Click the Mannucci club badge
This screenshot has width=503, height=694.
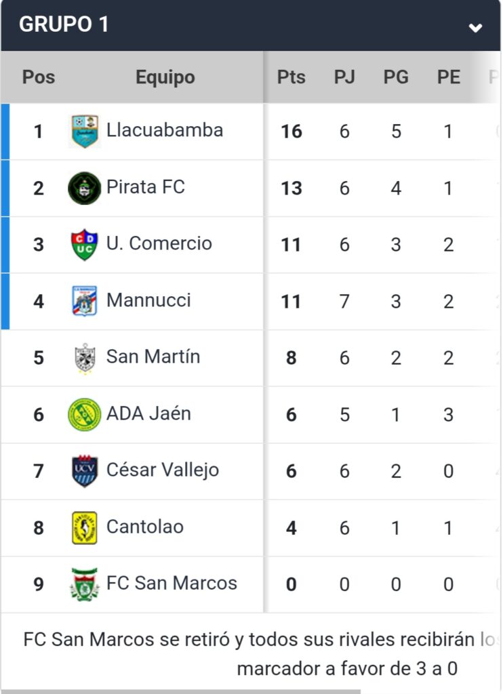coord(85,301)
